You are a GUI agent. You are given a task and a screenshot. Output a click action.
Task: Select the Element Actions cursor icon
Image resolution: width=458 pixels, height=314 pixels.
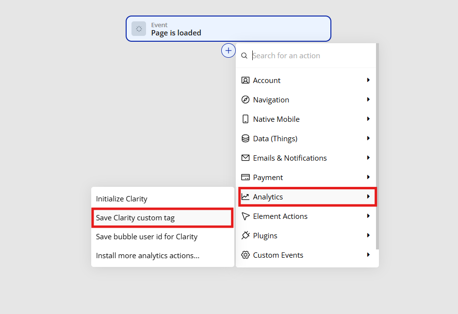click(245, 216)
